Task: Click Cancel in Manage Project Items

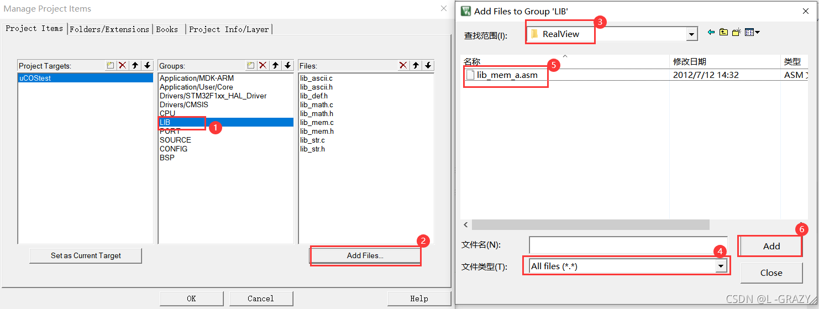Action: (260, 298)
